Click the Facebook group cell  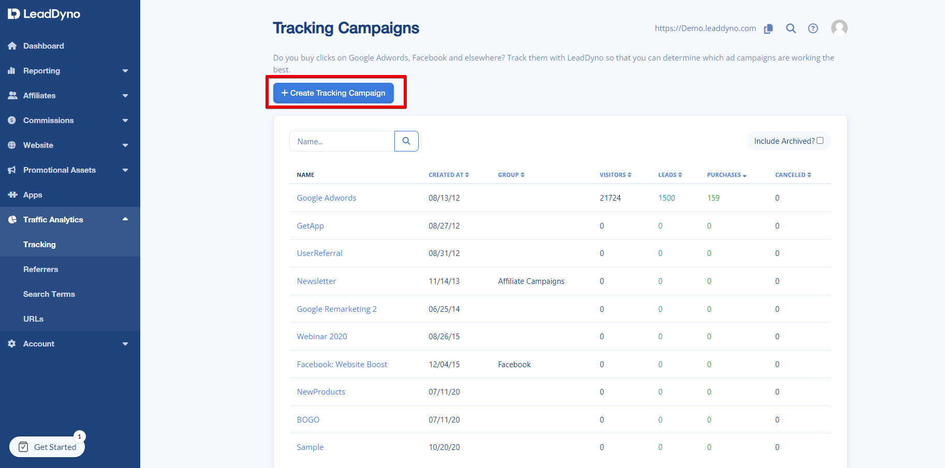(x=514, y=365)
